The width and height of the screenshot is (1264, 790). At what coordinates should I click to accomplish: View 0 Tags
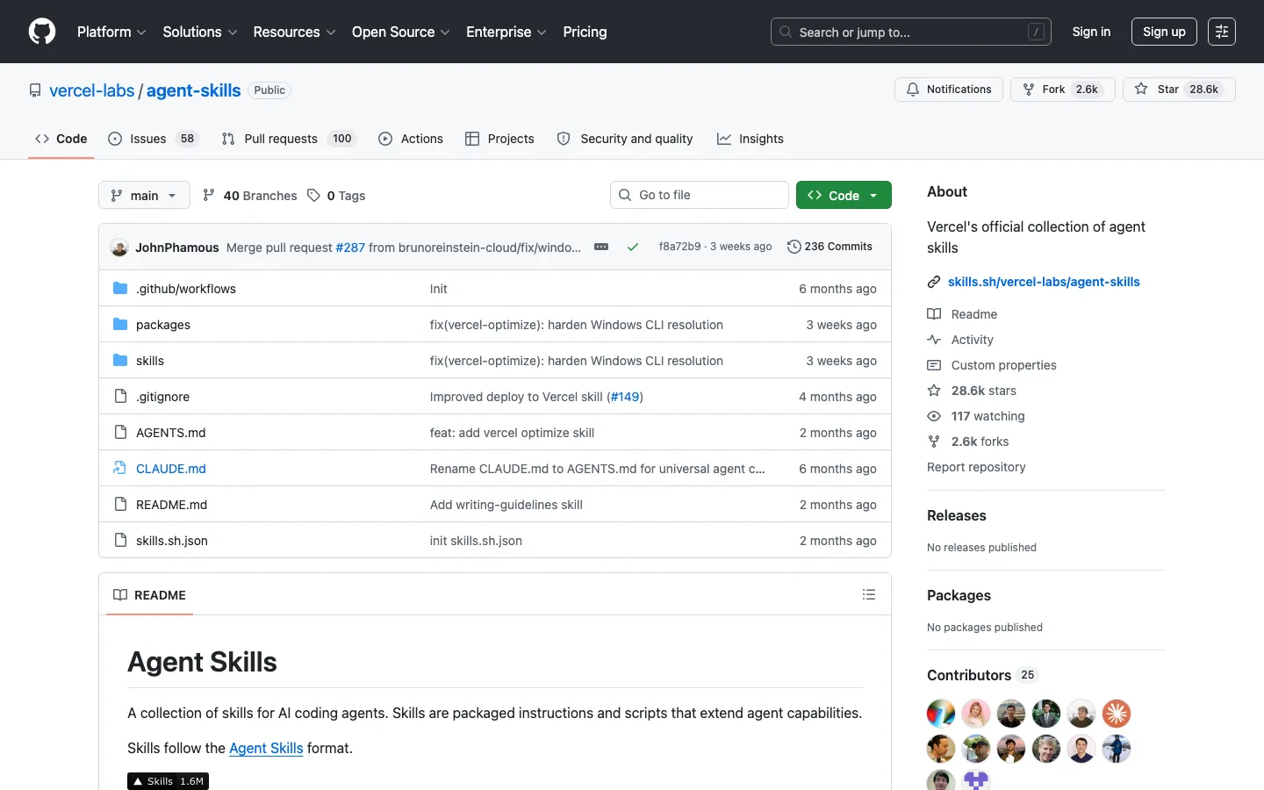coord(336,196)
